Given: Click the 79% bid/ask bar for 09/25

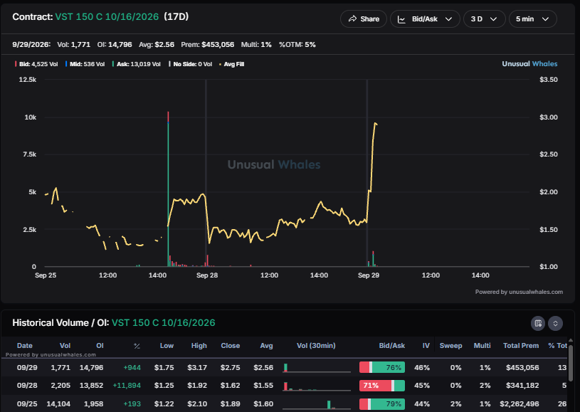Looking at the screenshot, I should (382, 404).
